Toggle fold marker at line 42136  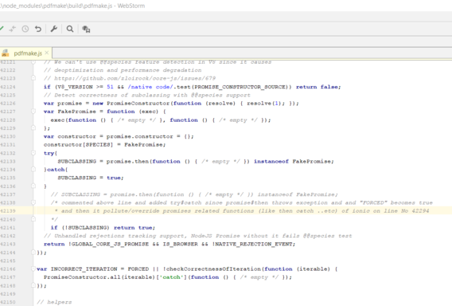[33, 186]
